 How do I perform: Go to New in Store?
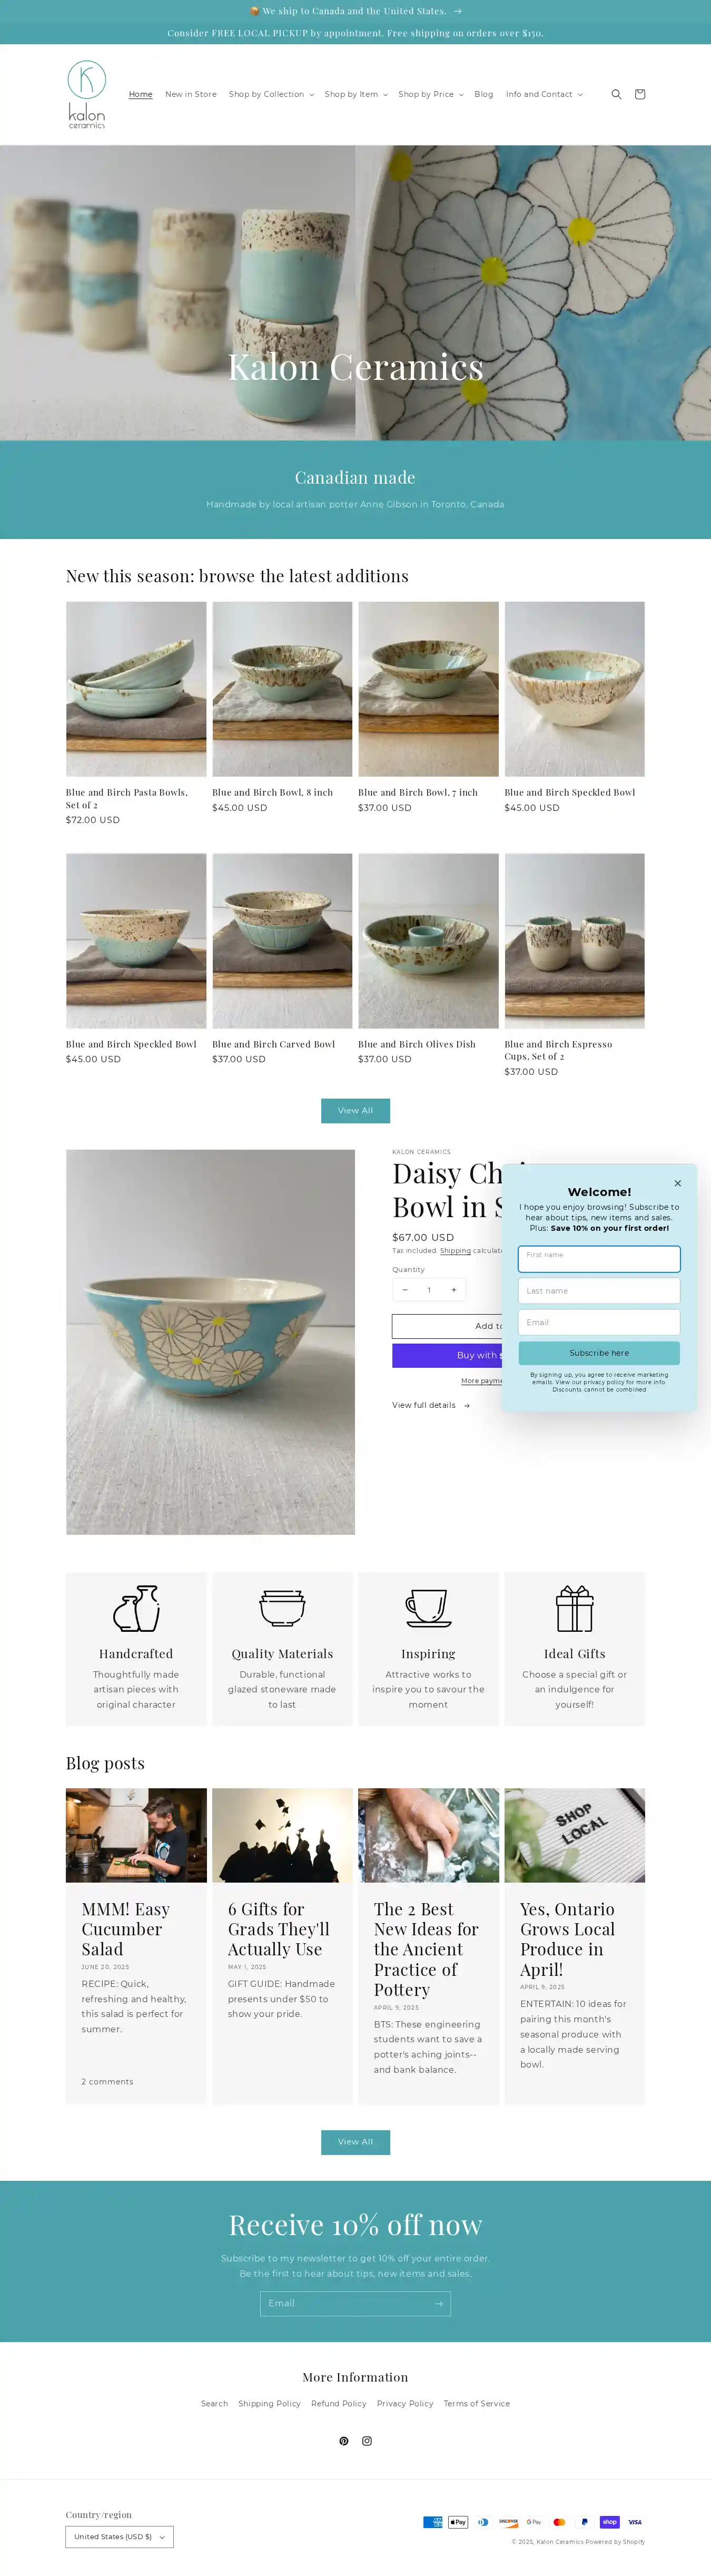[x=191, y=94]
